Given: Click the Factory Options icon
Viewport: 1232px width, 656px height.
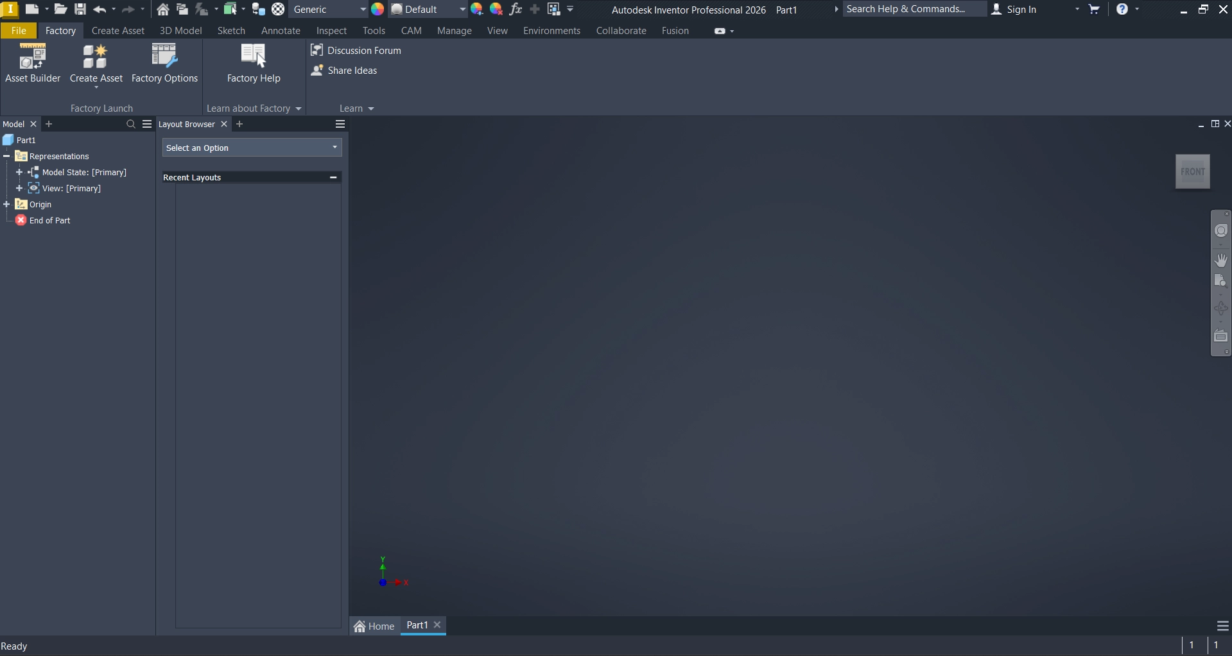Looking at the screenshot, I should point(164,64).
